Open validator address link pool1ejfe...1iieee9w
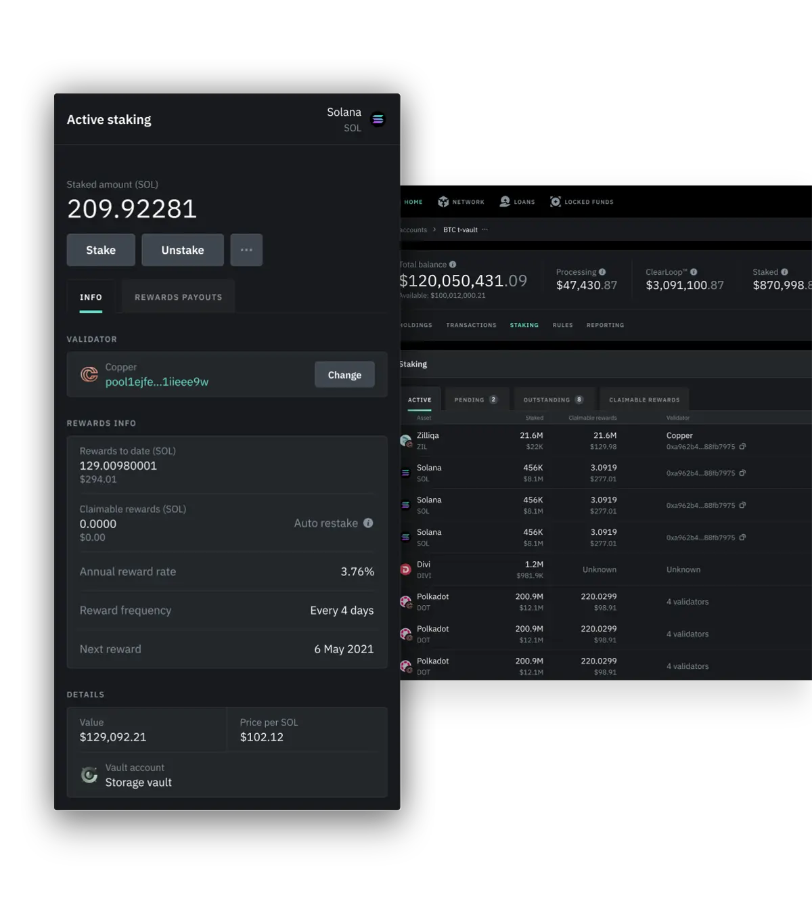The image size is (812, 901). coord(157,382)
